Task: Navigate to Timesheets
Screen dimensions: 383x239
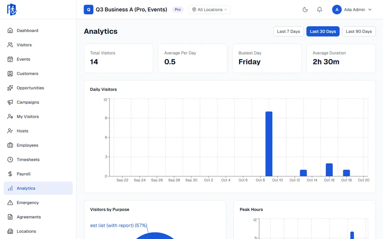Action: click(38, 160)
